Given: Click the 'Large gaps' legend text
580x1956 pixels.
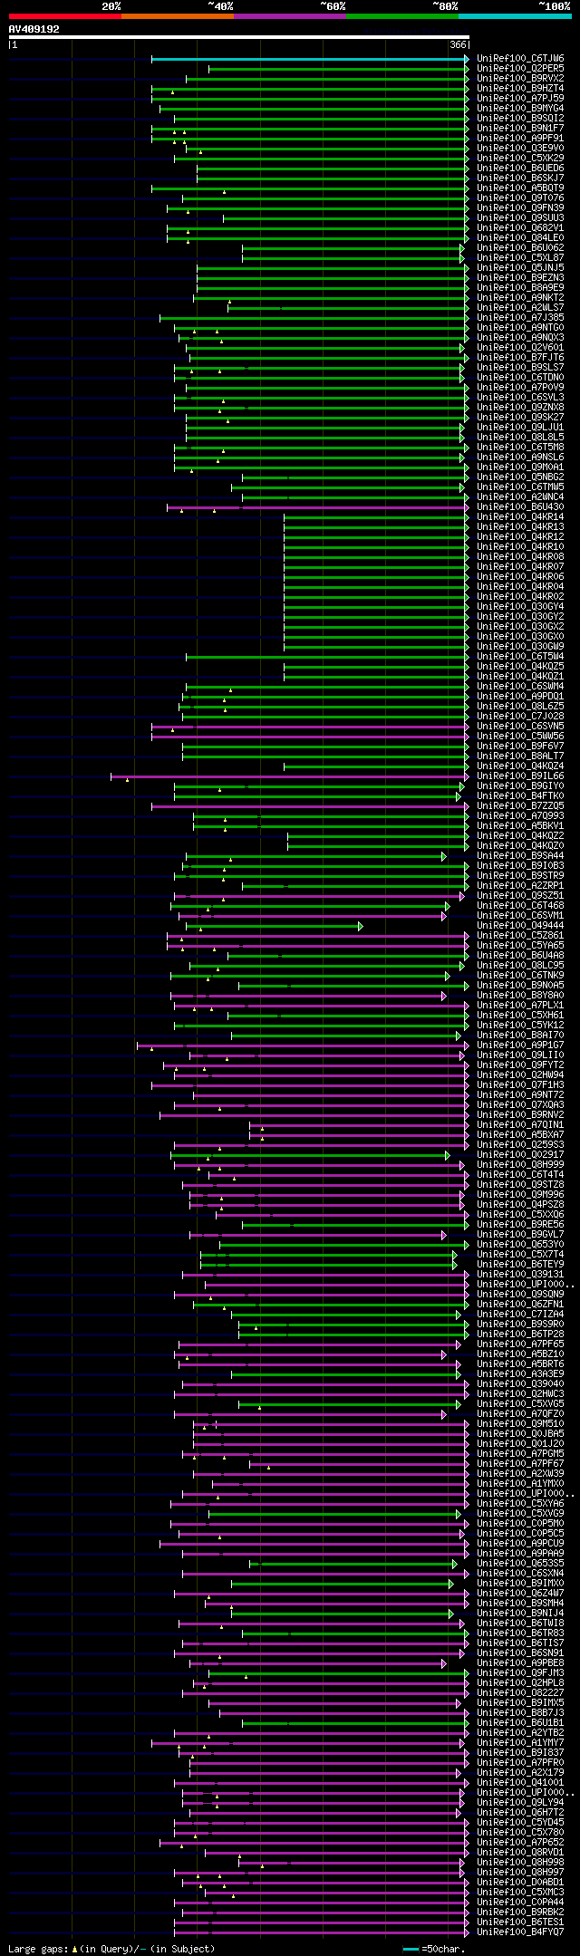Looking at the screenshot, I should coord(111,1948).
